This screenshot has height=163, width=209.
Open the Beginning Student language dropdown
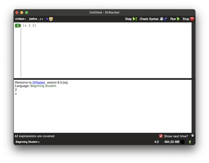click(x=28, y=142)
